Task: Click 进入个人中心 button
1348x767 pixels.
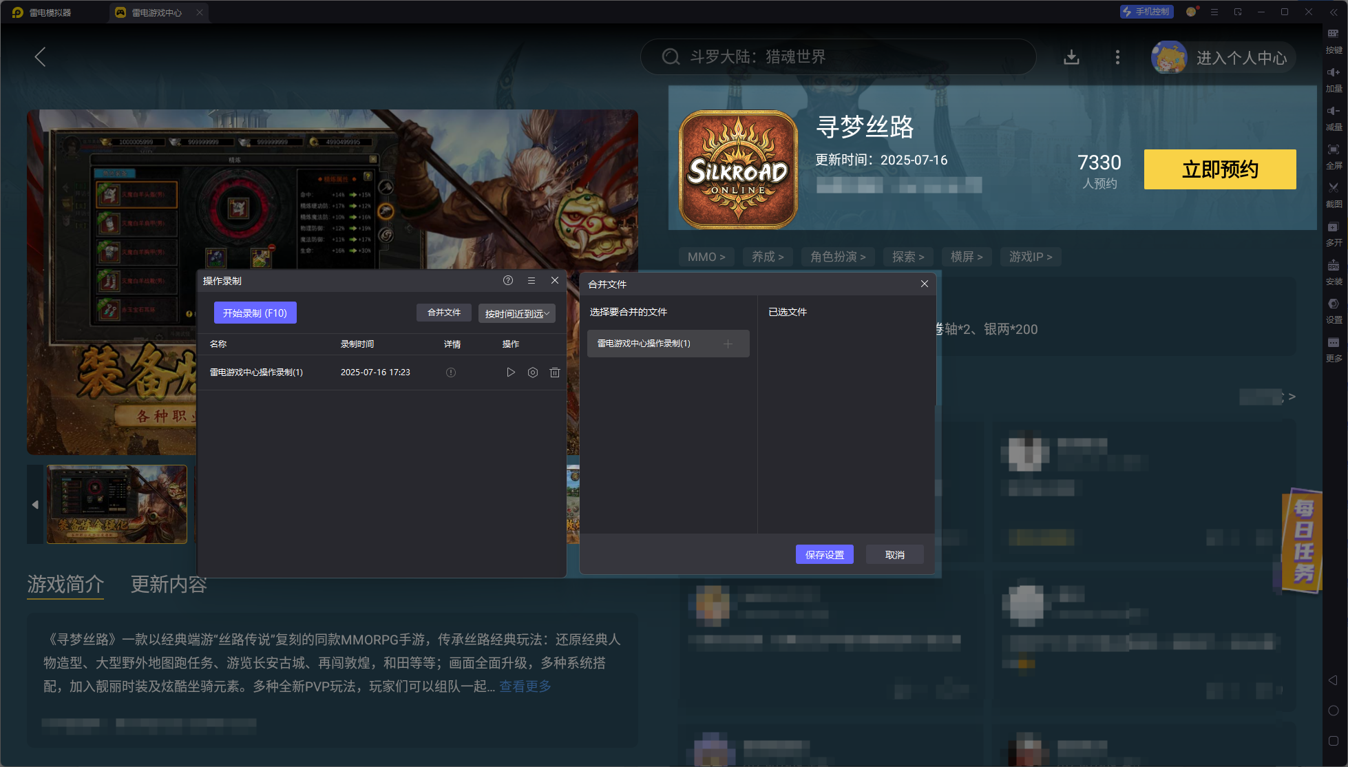Action: coord(1223,57)
